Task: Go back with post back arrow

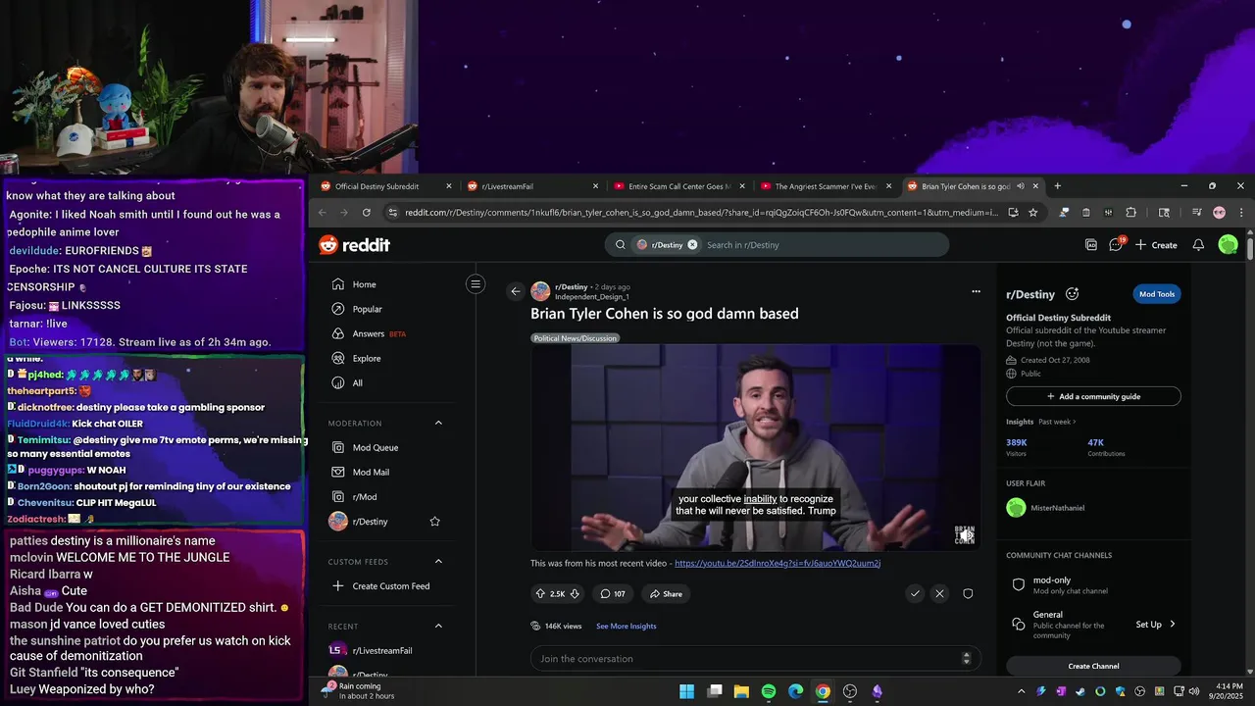Action: [516, 291]
